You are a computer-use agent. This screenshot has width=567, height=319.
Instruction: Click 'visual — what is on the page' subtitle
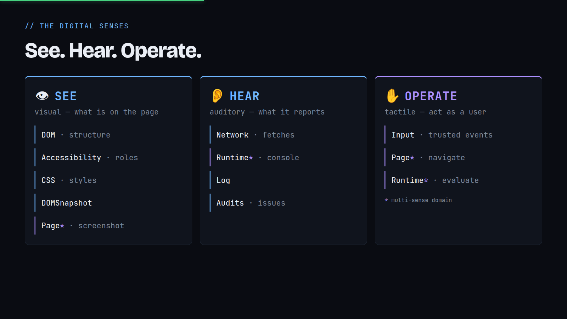96,112
